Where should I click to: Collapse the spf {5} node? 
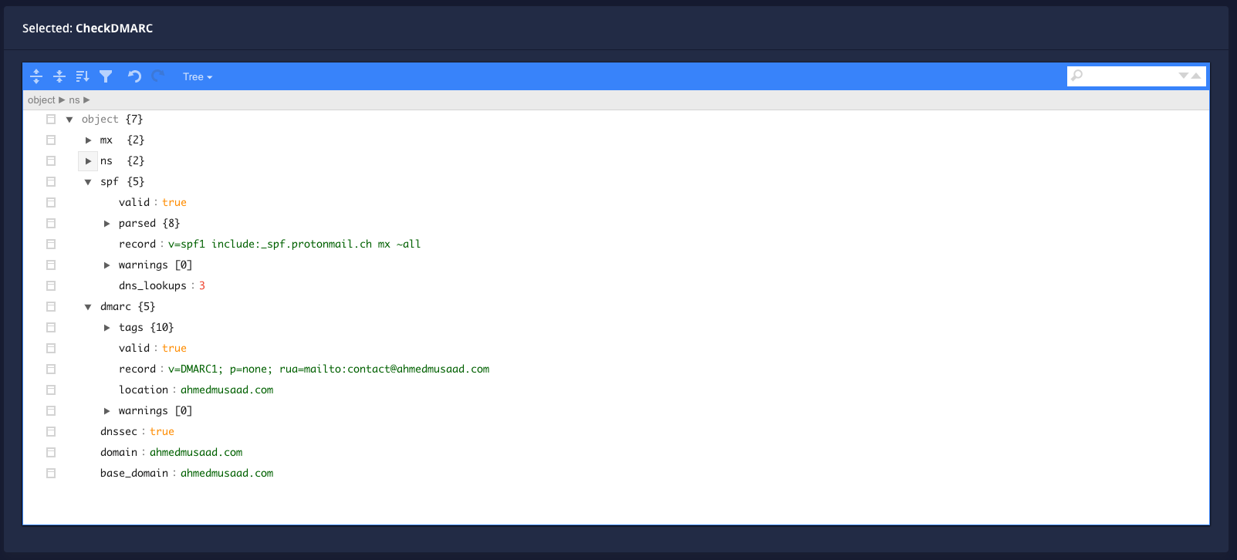(88, 182)
